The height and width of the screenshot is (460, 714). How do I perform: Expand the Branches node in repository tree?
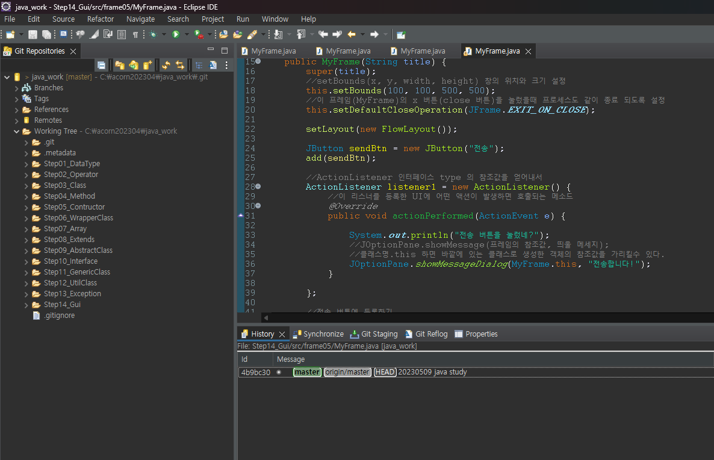tap(17, 88)
